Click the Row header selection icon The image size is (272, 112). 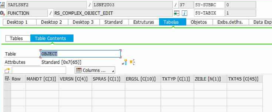(x=7, y=79)
